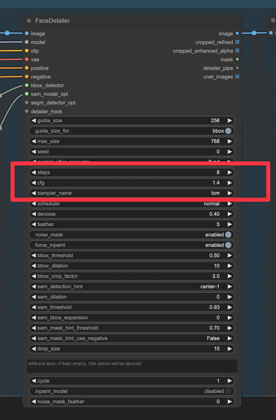Image resolution: width=276 pixels, height=420 pixels.
Task: Increase sam_threshold with right arrow
Action: 230,307
